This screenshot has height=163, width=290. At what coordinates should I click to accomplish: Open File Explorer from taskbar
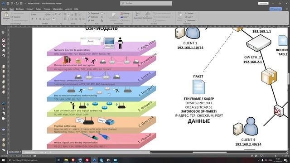coord(66,160)
